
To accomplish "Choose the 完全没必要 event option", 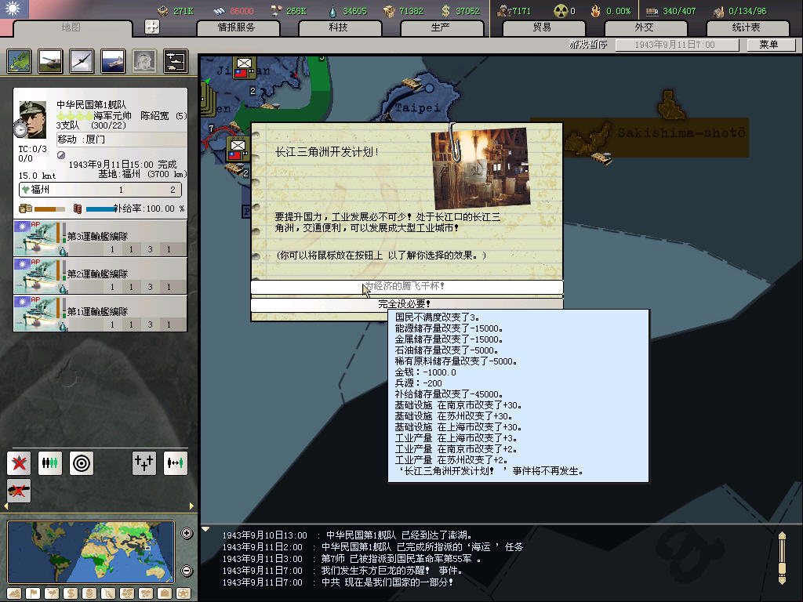I will point(407,304).
